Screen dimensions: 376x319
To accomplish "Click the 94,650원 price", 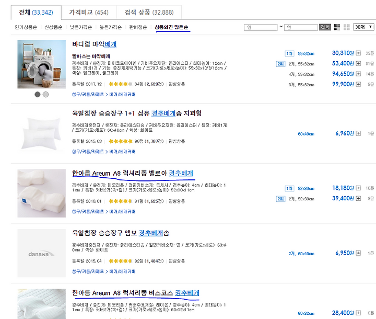I will click(x=343, y=74).
